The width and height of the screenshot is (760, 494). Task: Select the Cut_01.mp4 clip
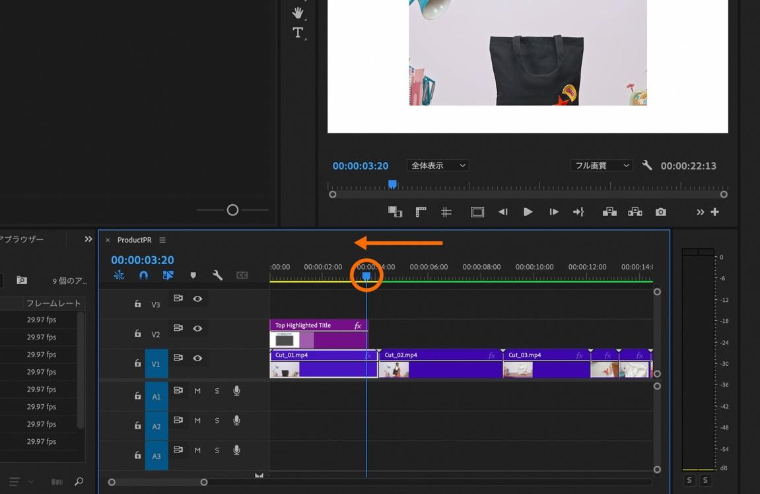324,364
